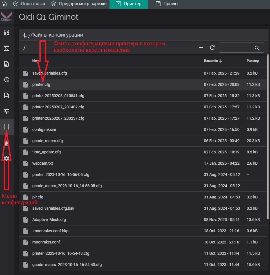
Task: Switch to Предпросмотр нарезки tab
Action: [x=79, y=4]
